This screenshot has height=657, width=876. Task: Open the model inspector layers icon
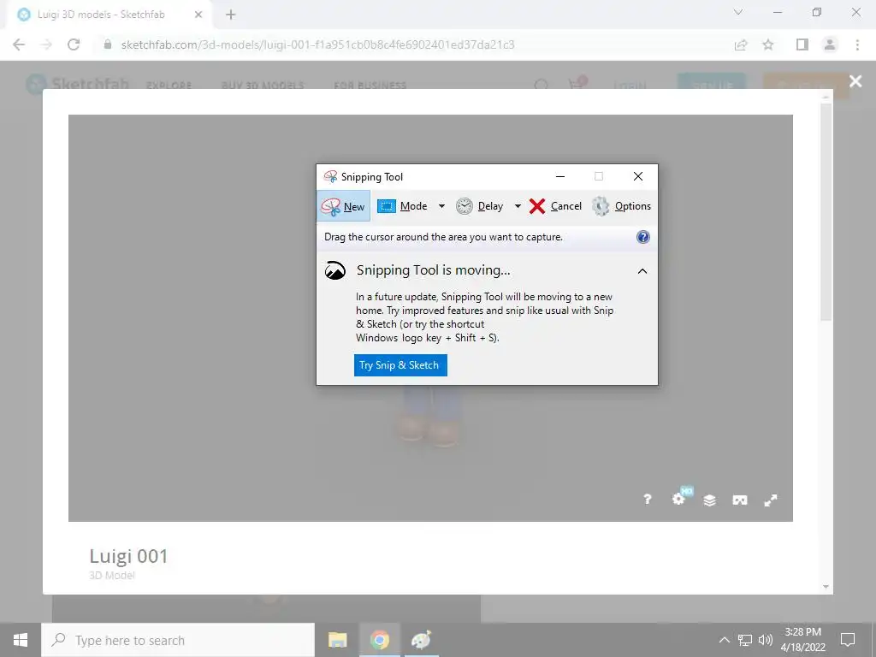709,500
